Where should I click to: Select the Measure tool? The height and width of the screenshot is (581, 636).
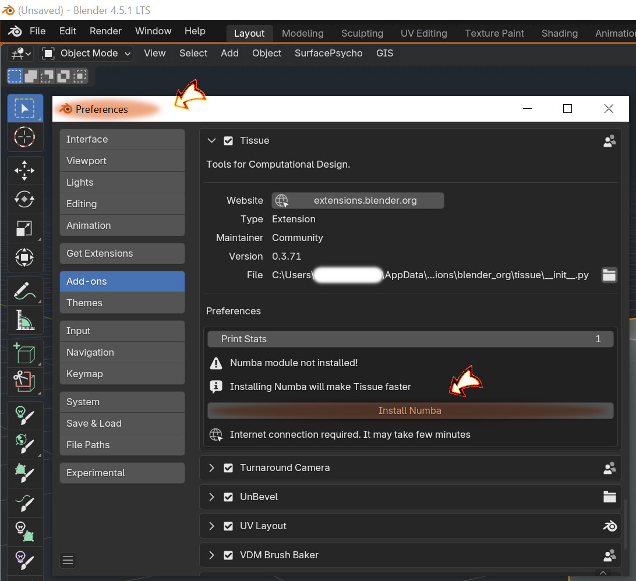(24, 320)
